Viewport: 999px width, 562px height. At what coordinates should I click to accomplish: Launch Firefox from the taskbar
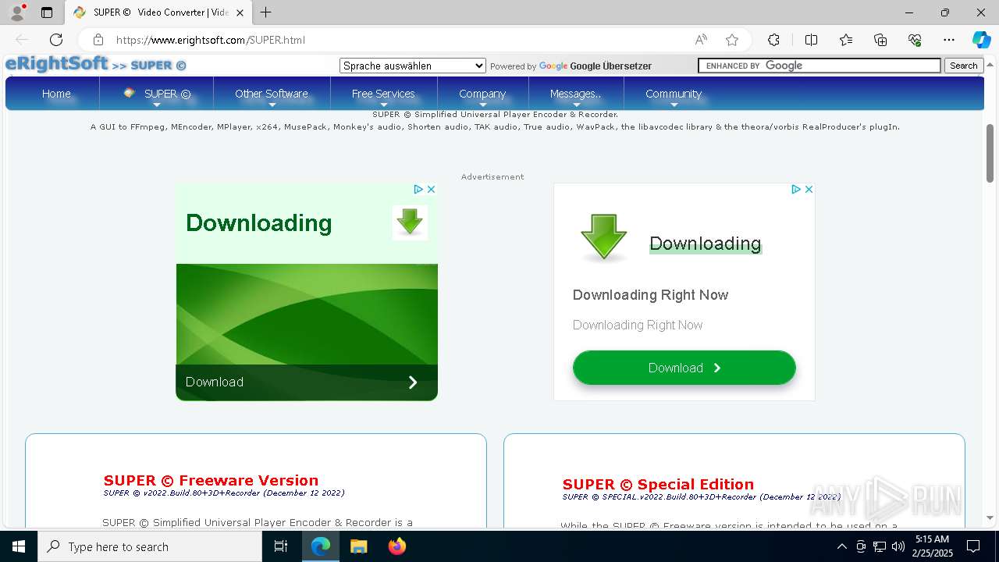pos(396,546)
